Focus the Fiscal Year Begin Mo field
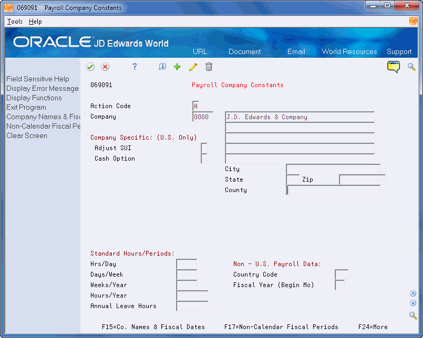The width and height of the screenshot is (423, 338). click(x=339, y=285)
